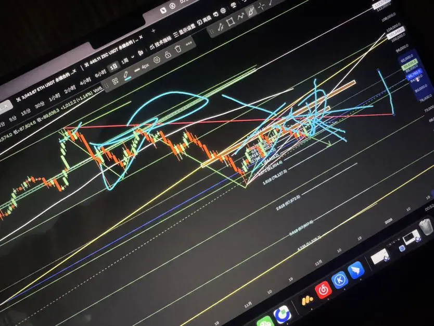Screen dimensions: 434x326
Task: Click the blue 85,783.0 price tag
Action: (x=414, y=74)
